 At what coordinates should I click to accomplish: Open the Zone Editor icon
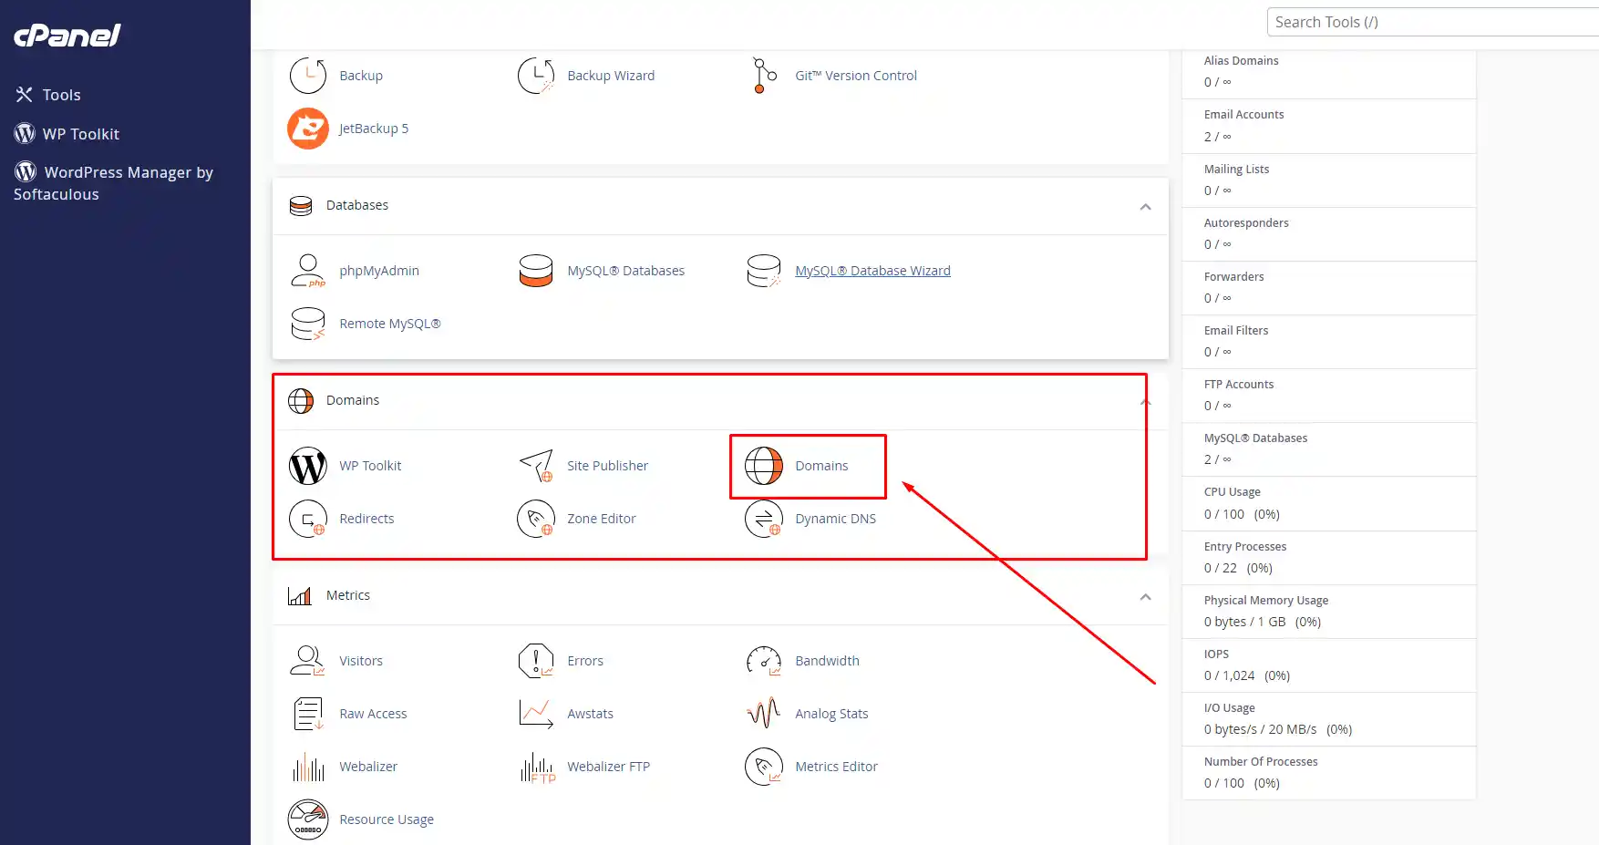pos(536,519)
